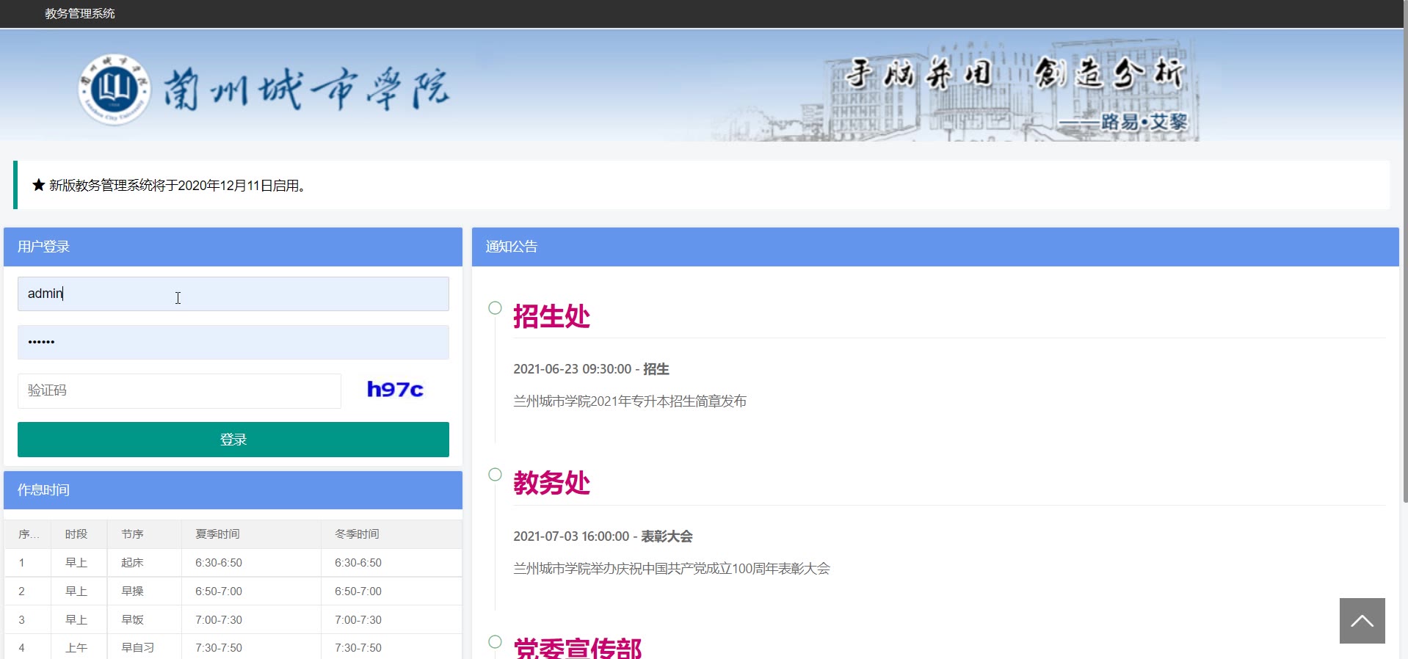Viewport: 1408px width, 659px height.
Task: Click the 用户登录 panel header
Action: pos(233,247)
